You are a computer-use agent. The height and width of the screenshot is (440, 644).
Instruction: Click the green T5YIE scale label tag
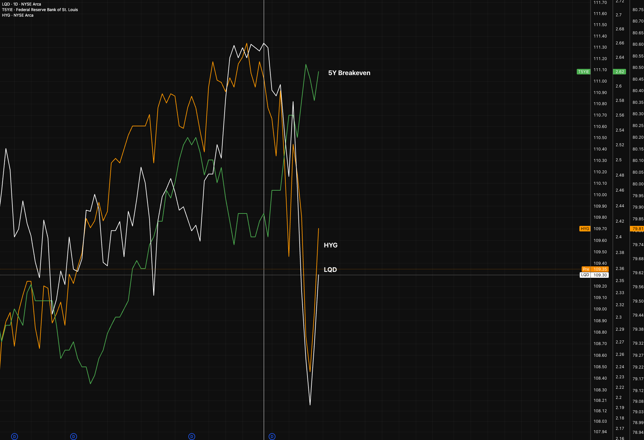pos(584,72)
